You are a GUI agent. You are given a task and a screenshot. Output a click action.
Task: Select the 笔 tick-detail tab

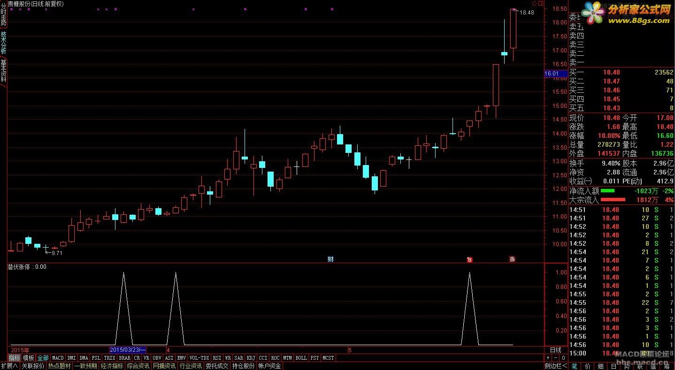[575, 366]
